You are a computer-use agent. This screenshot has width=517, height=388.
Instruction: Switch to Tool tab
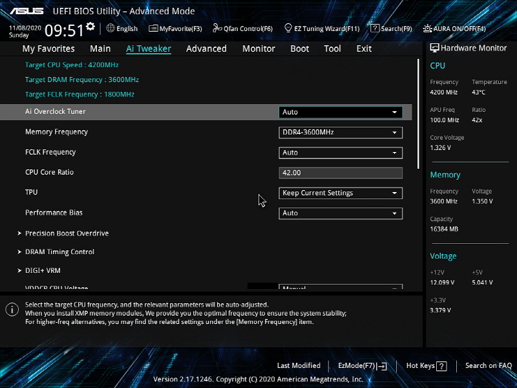coord(332,49)
